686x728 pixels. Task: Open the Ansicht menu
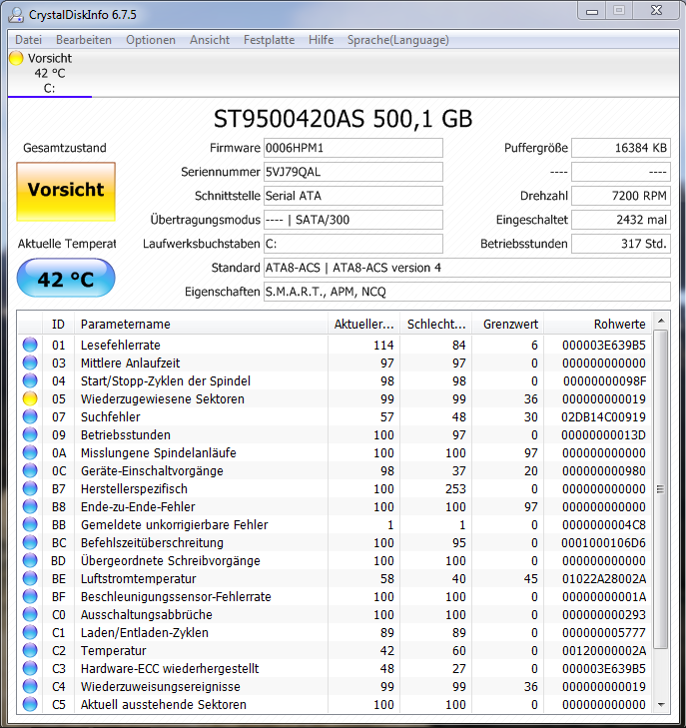click(x=210, y=40)
